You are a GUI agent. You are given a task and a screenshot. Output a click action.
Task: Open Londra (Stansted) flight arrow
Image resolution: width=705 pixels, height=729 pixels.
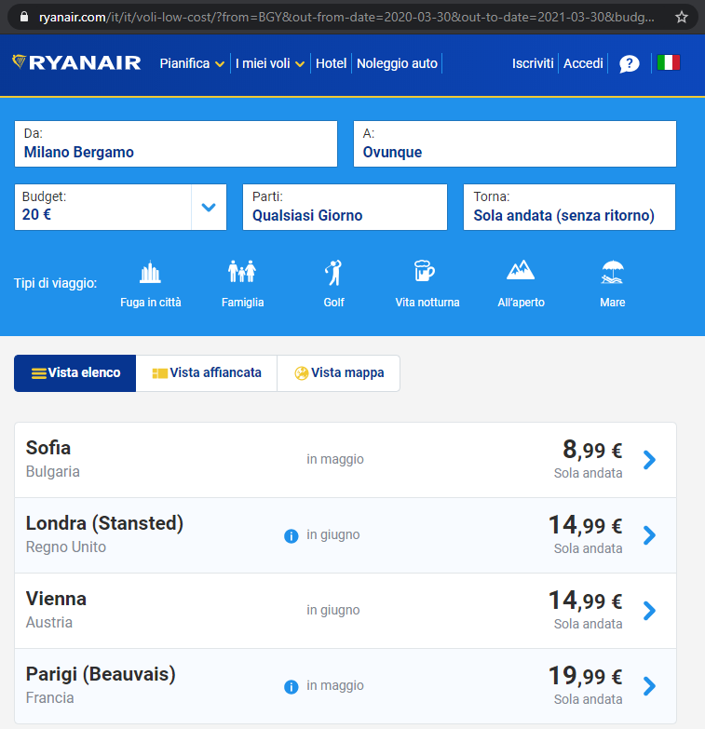(x=650, y=535)
